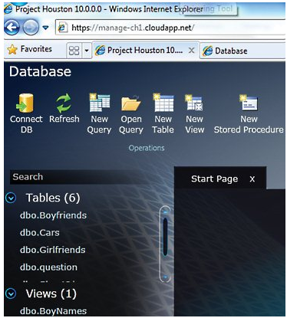Create a New View
The width and height of the screenshot is (287, 318).
[194, 103]
